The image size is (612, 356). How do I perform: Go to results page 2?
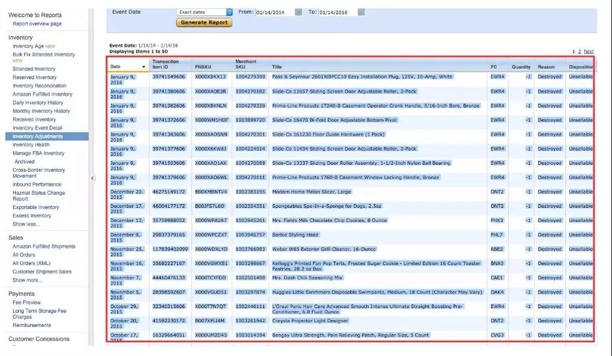tap(579, 52)
